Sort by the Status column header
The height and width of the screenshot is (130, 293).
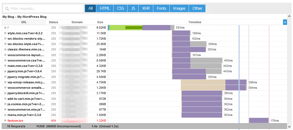[x=54, y=22]
